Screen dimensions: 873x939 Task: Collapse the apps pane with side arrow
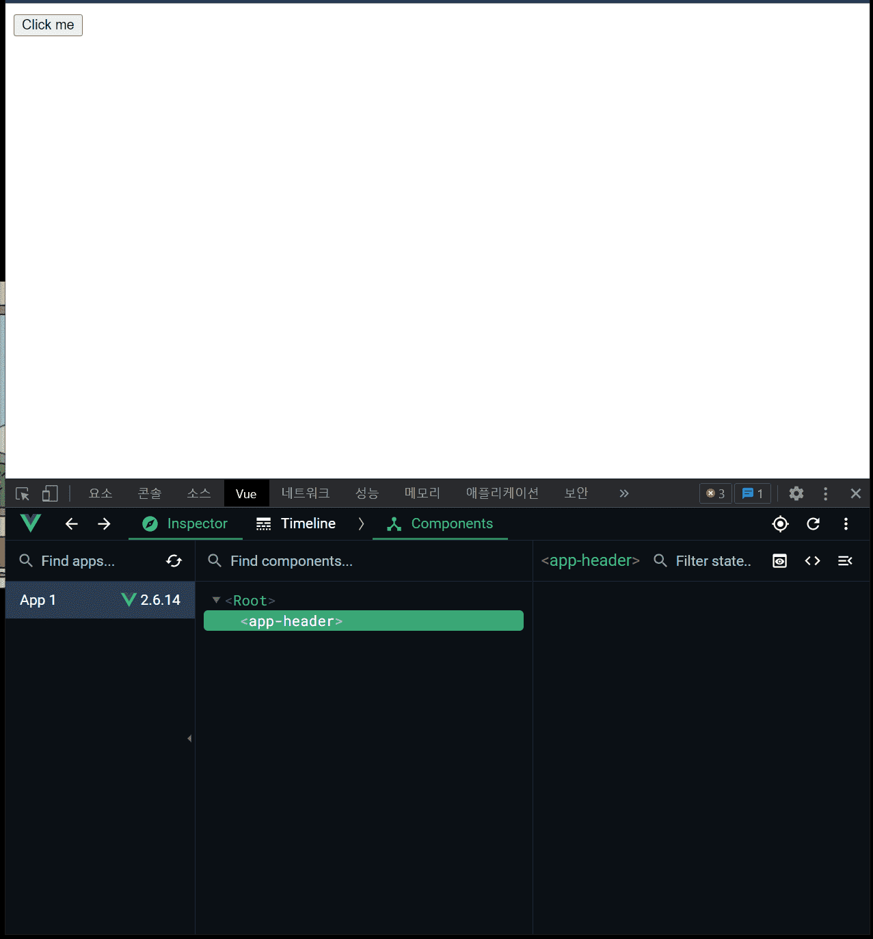tap(189, 738)
